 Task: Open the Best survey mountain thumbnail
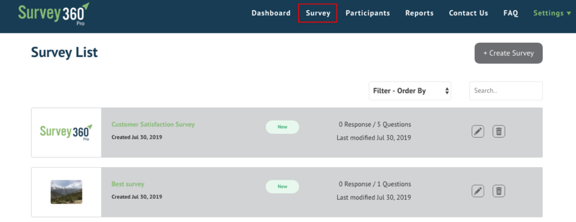66,192
